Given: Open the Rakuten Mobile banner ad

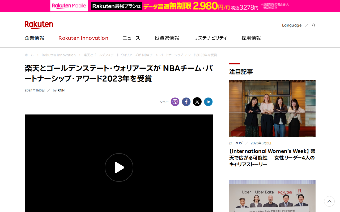Looking at the screenshot, I should pos(170,6).
